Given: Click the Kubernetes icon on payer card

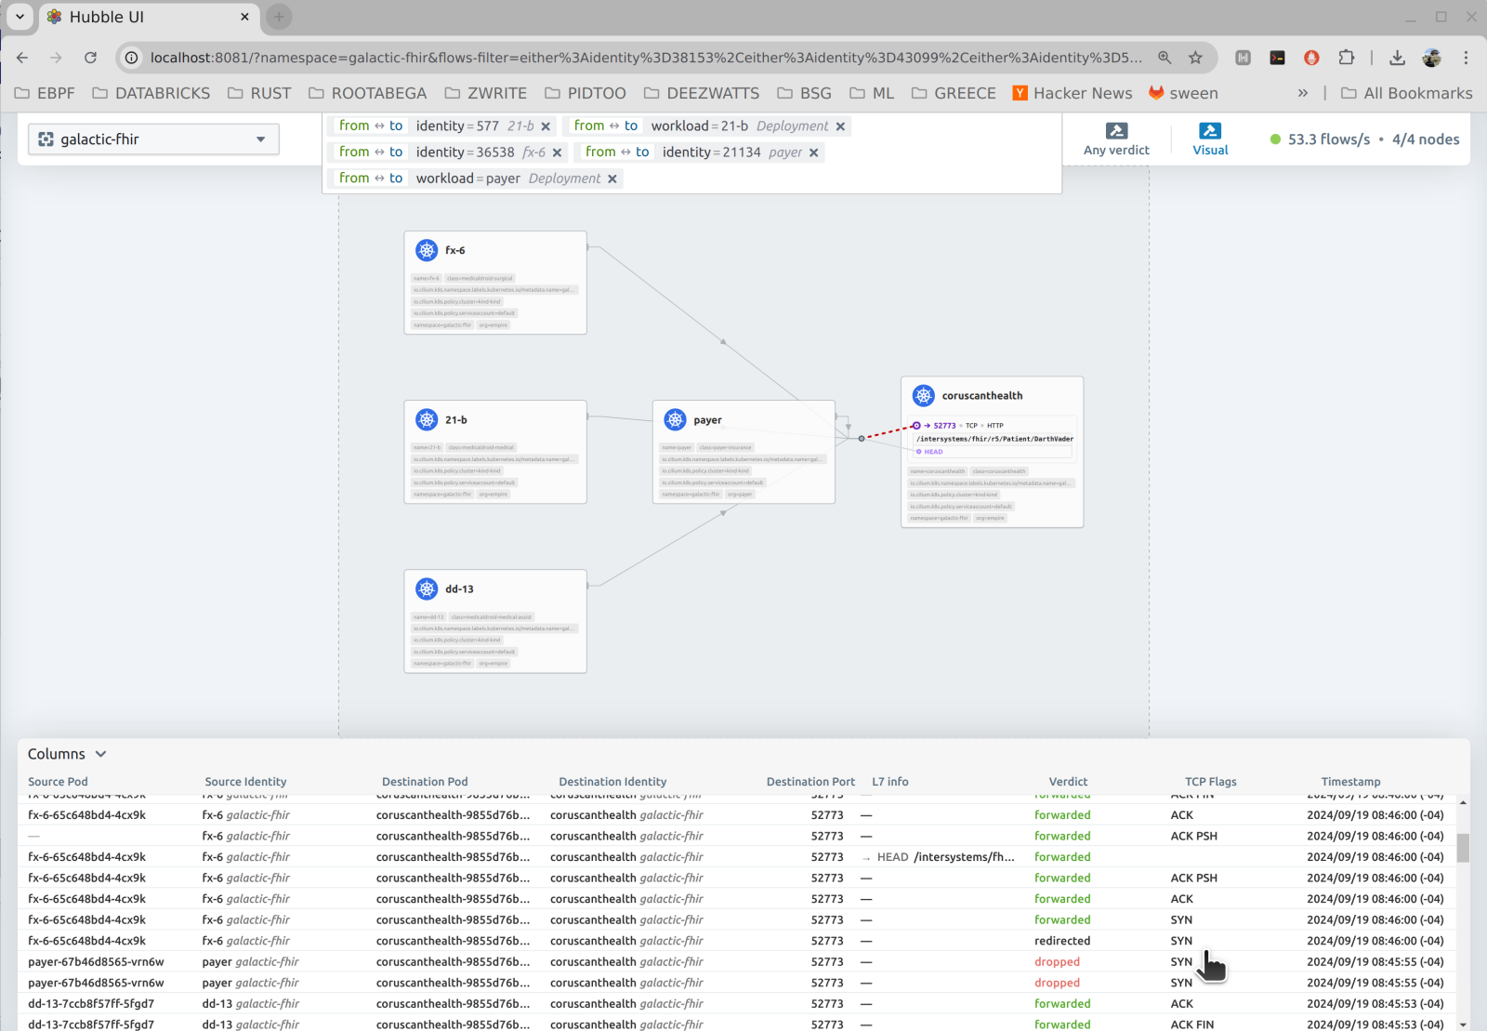Looking at the screenshot, I should pos(676,420).
